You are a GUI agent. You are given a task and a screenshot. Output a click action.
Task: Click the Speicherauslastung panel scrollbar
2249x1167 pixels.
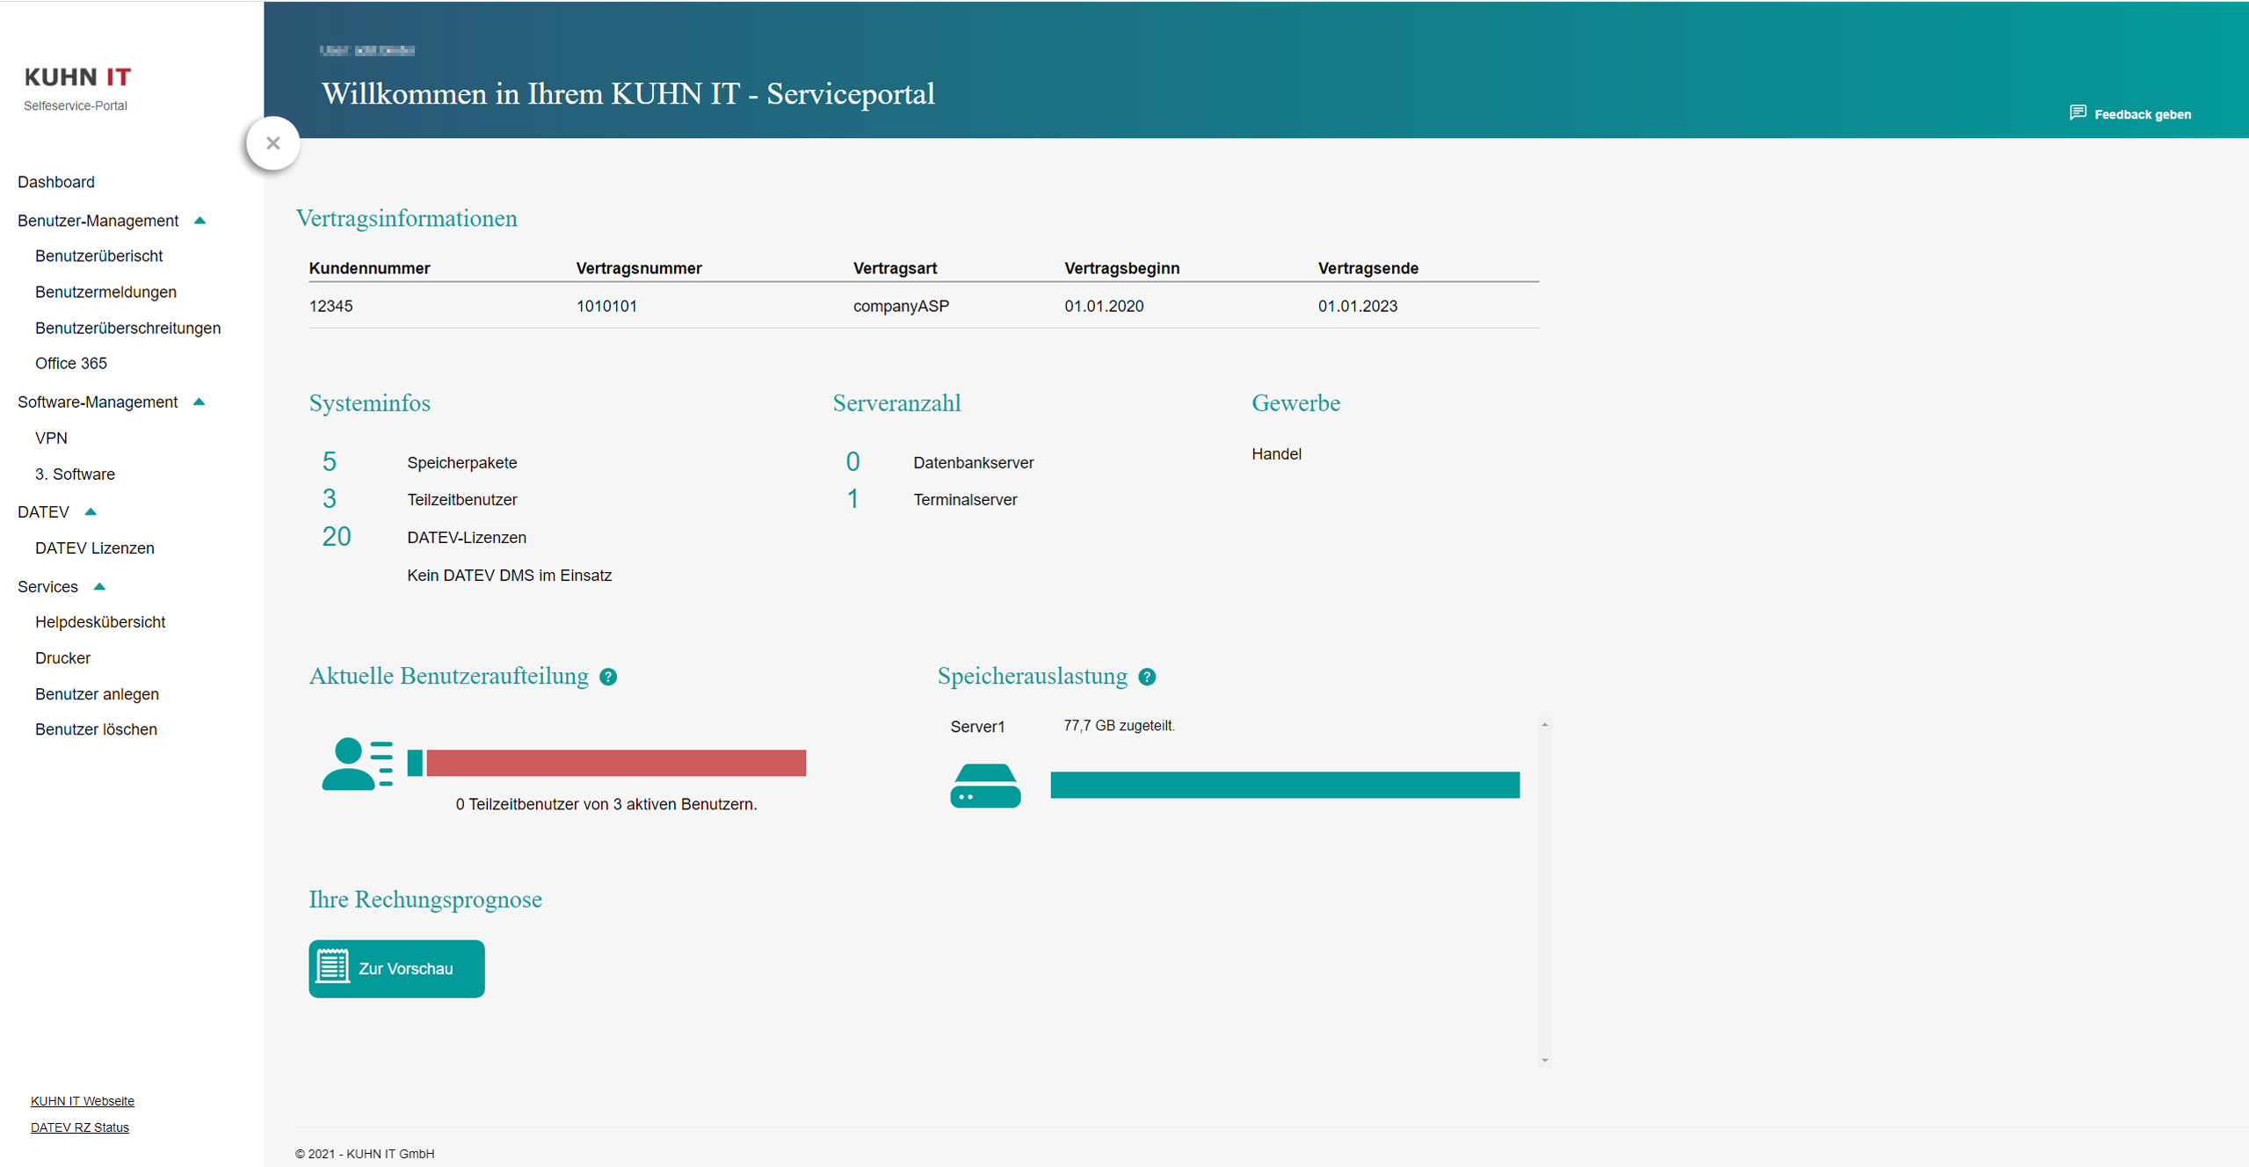tap(1543, 888)
